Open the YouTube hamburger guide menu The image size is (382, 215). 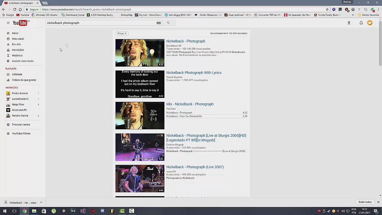(x=8, y=23)
